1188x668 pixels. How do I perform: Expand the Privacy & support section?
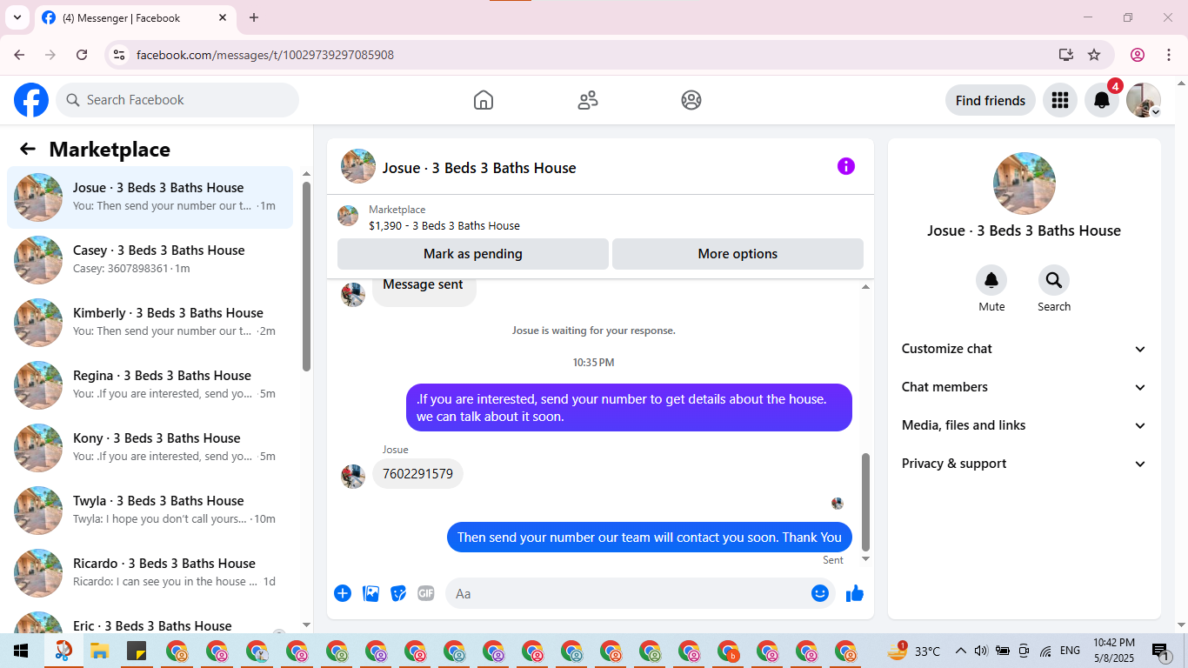(x=1024, y=464)
